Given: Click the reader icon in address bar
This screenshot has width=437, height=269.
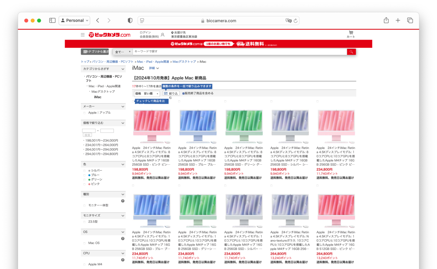Looking at the screenshot, I should coord(142,21).
